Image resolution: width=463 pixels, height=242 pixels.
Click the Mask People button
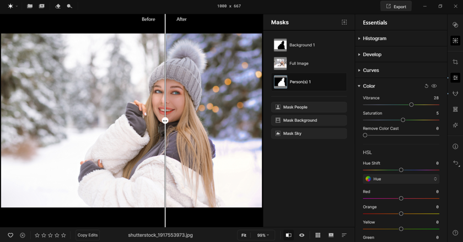[309, 107]
